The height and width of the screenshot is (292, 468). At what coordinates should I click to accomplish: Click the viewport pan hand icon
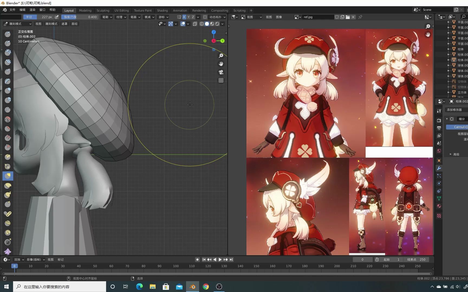pyautogui.click(x=221, y=64)
